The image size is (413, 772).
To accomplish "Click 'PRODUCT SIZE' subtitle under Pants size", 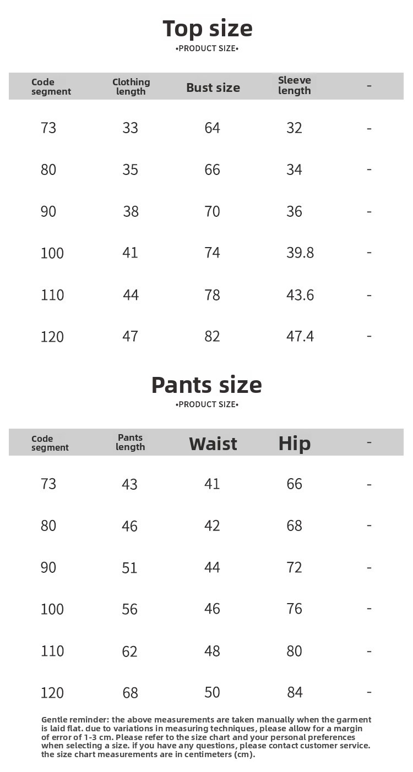I will coord(206,404).
